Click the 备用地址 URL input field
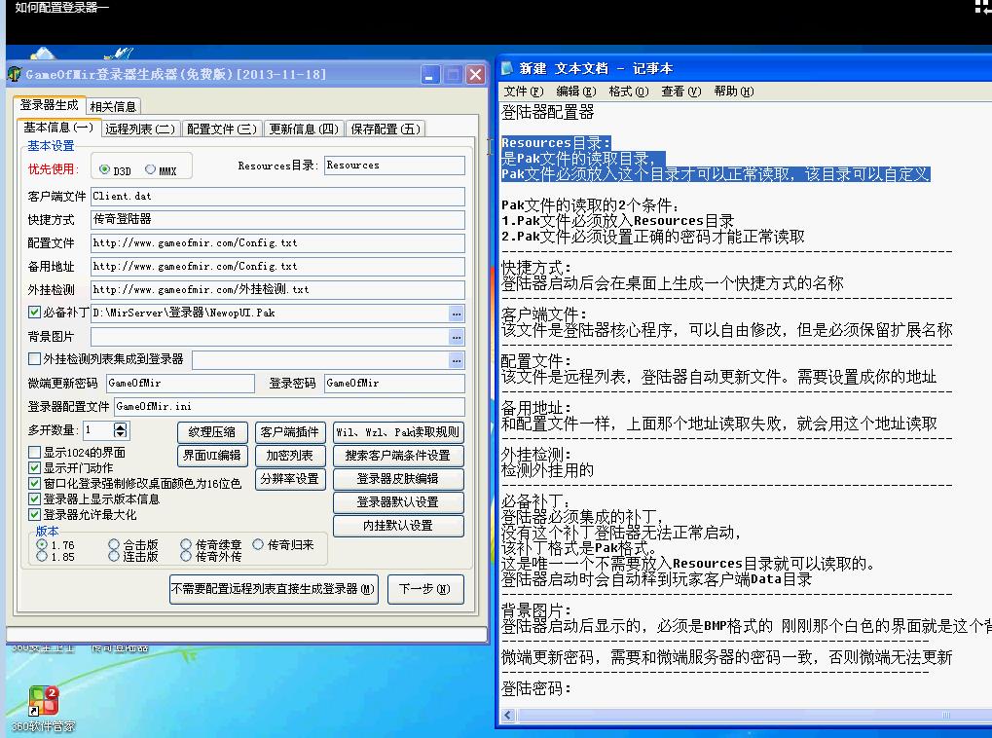 pyautogui.click(x=277, y=267)
